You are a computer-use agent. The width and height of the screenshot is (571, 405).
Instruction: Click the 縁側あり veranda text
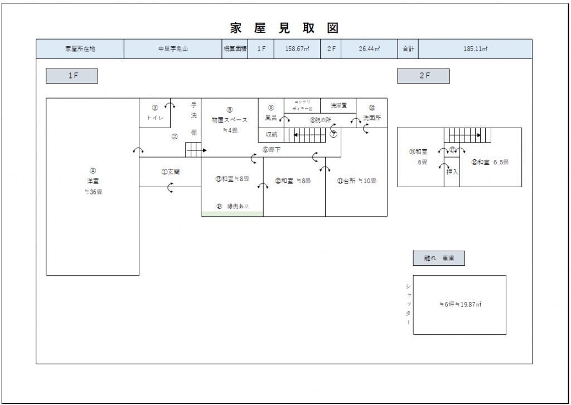[238, 206]
